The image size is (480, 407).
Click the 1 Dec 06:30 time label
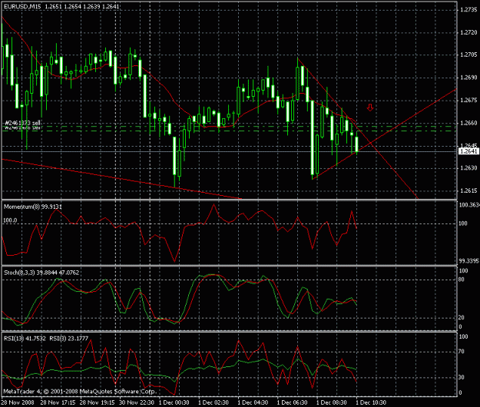point(292,402)
